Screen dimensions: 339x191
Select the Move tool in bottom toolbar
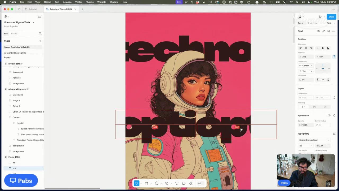click(136, 183)
